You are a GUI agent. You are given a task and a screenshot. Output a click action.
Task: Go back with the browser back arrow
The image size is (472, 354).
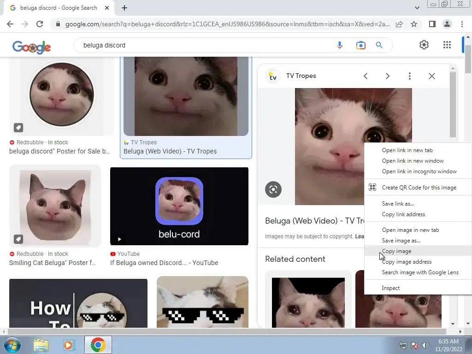pos(10,24)
